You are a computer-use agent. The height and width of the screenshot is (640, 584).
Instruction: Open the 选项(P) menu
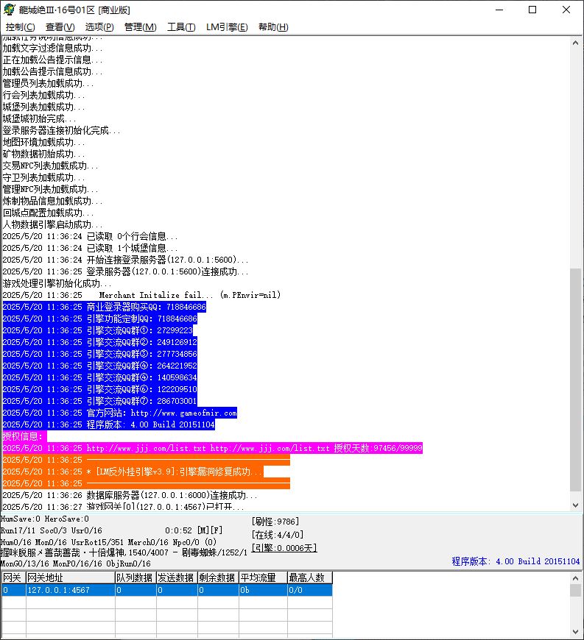click(99, 27)
